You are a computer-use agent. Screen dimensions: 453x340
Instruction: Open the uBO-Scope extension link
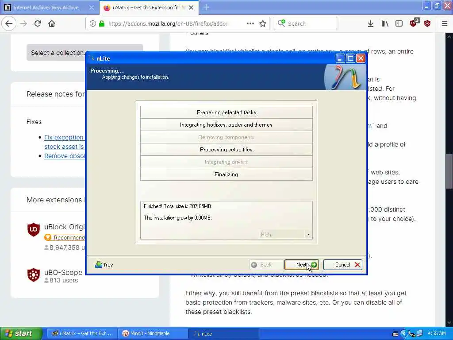63,272
